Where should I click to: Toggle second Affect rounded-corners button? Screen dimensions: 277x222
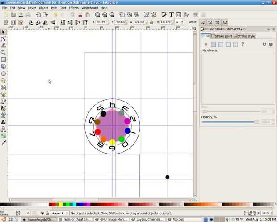click(x=210, y=22)
